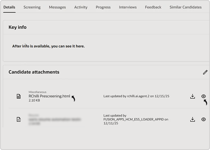Preview the resume attachment with eye icon
The width and height of the screenshot is (210, 150).
(x=203, y=119)
